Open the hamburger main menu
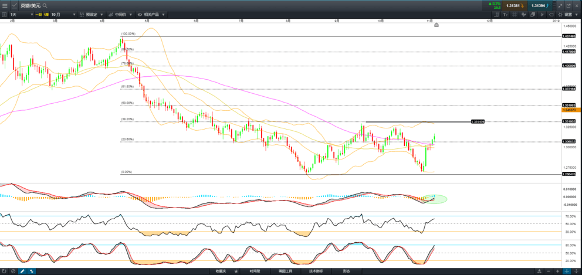This screenshot has height=275, width=582. [x=5, y=5]
